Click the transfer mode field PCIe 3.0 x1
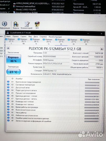 pyautogui.click(x=56, y=63)
